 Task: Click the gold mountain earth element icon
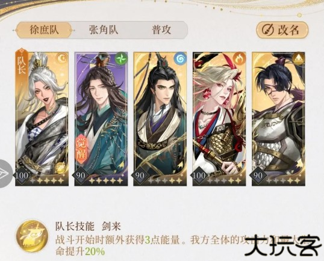pos(299,58)
